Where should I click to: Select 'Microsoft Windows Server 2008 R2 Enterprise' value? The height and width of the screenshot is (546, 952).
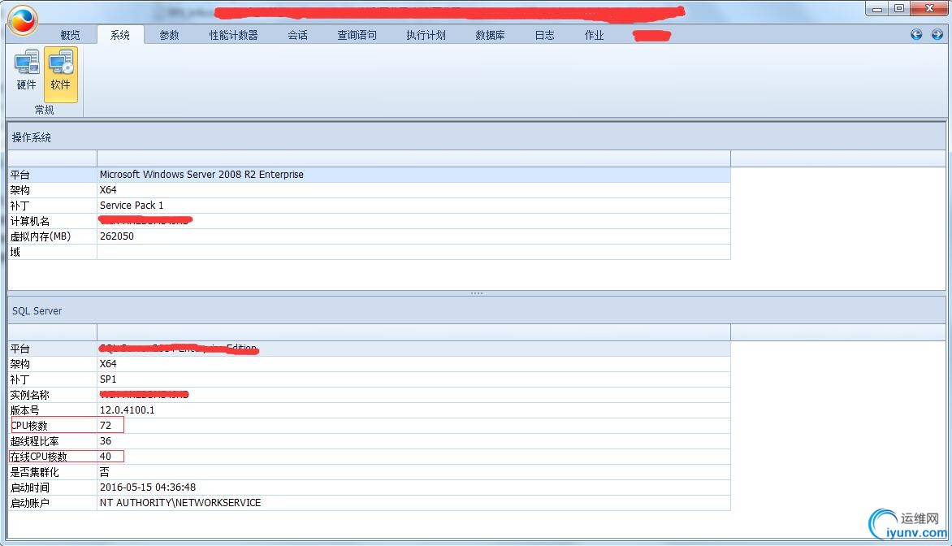(x=201, y=175)
